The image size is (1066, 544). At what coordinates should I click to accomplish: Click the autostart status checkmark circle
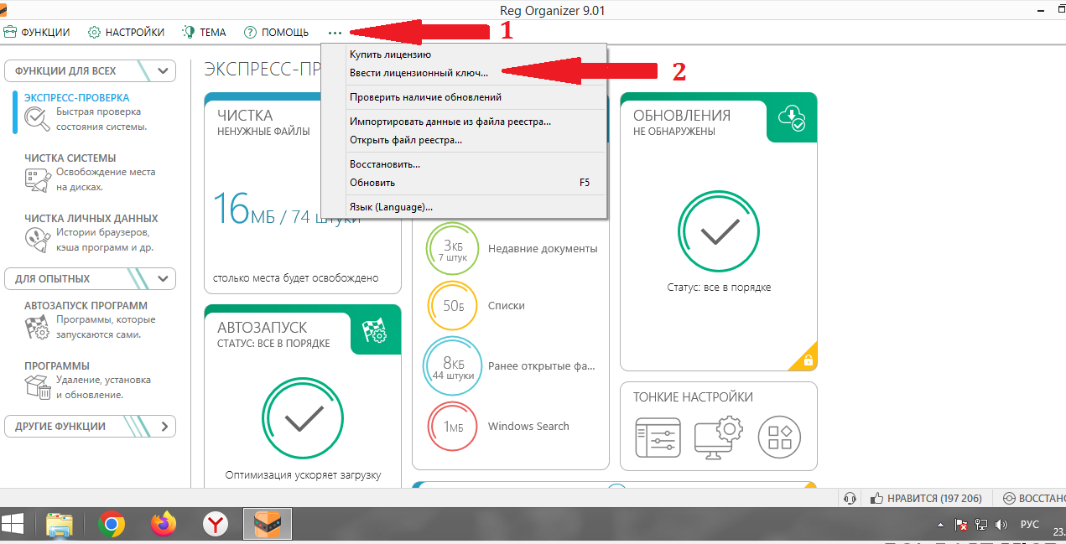click(303, 418)
